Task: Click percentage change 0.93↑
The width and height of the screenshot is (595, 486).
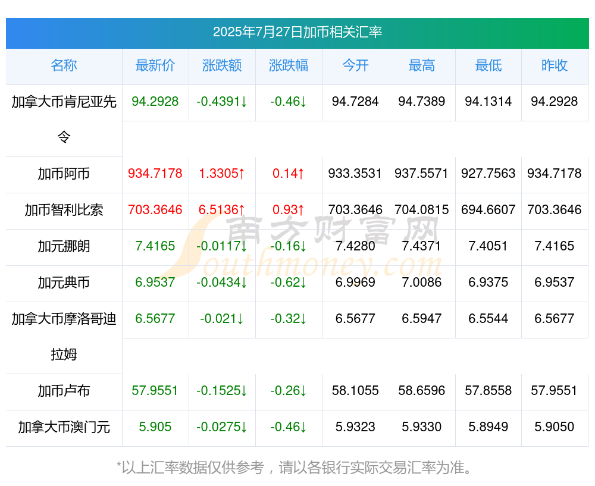Action: pyautogui.click(x=289, y=210)
